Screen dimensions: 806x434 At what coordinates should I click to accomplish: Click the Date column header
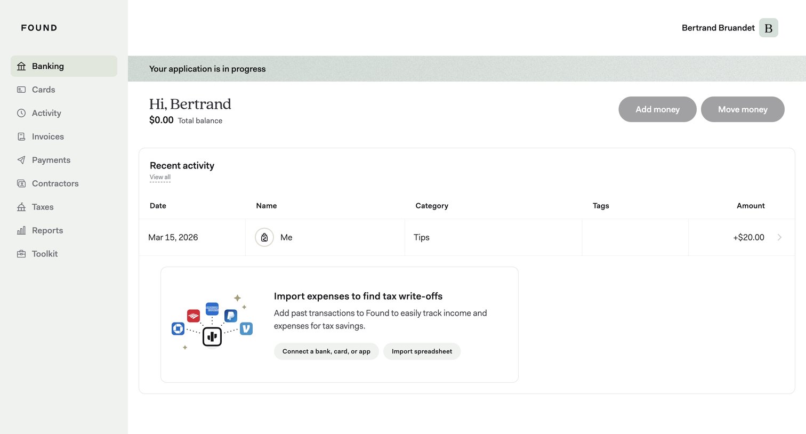158,206
